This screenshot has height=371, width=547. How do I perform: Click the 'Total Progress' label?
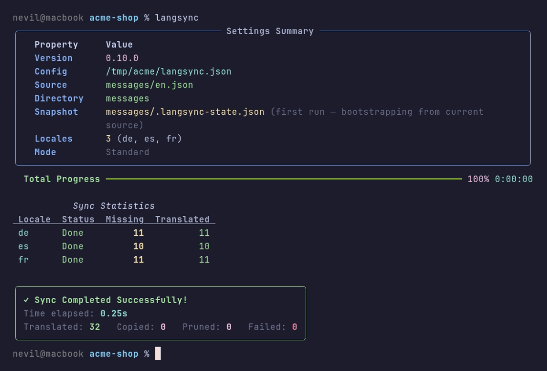(x=62, y=179)
